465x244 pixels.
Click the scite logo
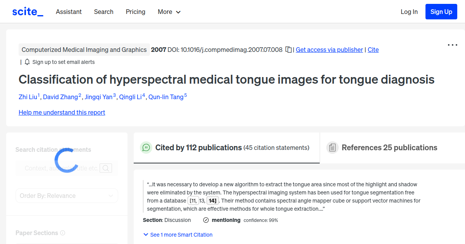(27, 11)
